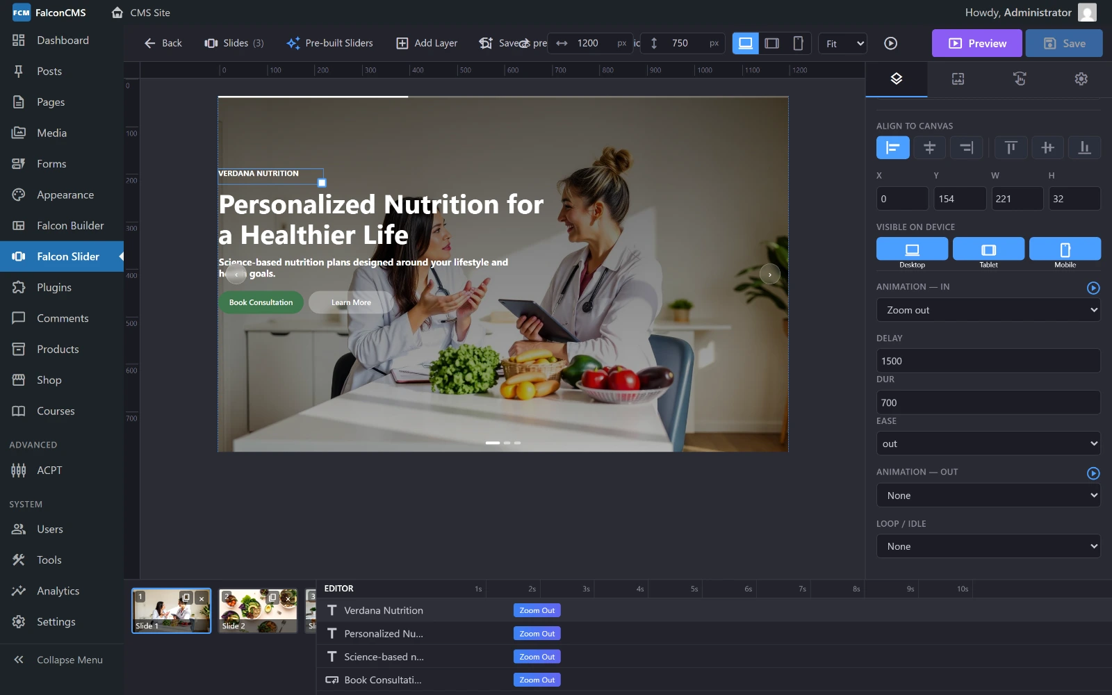Open Plugins in sidebar
Viewport: 1112px width, 695px height.
coord(62,288)
